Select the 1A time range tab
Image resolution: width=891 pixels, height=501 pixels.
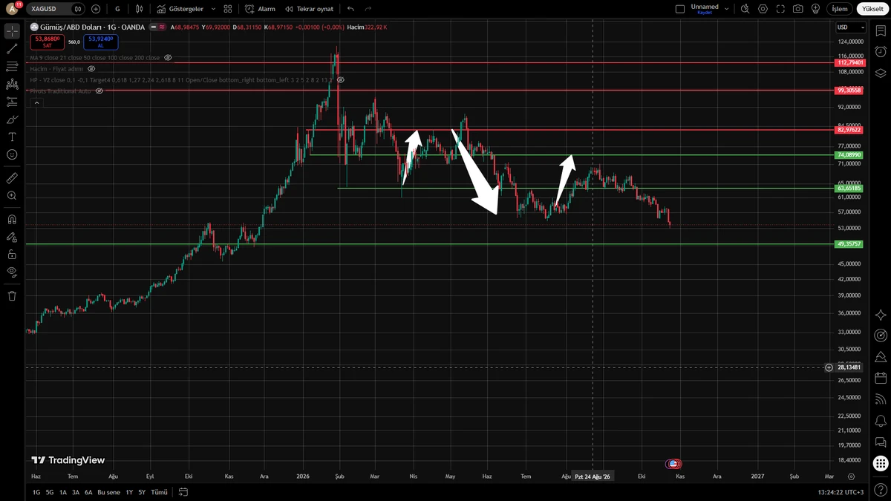[63, 492]
